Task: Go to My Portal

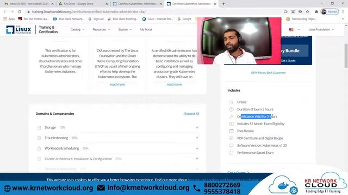Action: click(146, 29)
